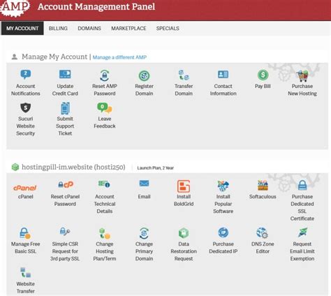Click the Manage a different AMP link
The width and height of the screenshot is (331, 296).
pos(119,57)
